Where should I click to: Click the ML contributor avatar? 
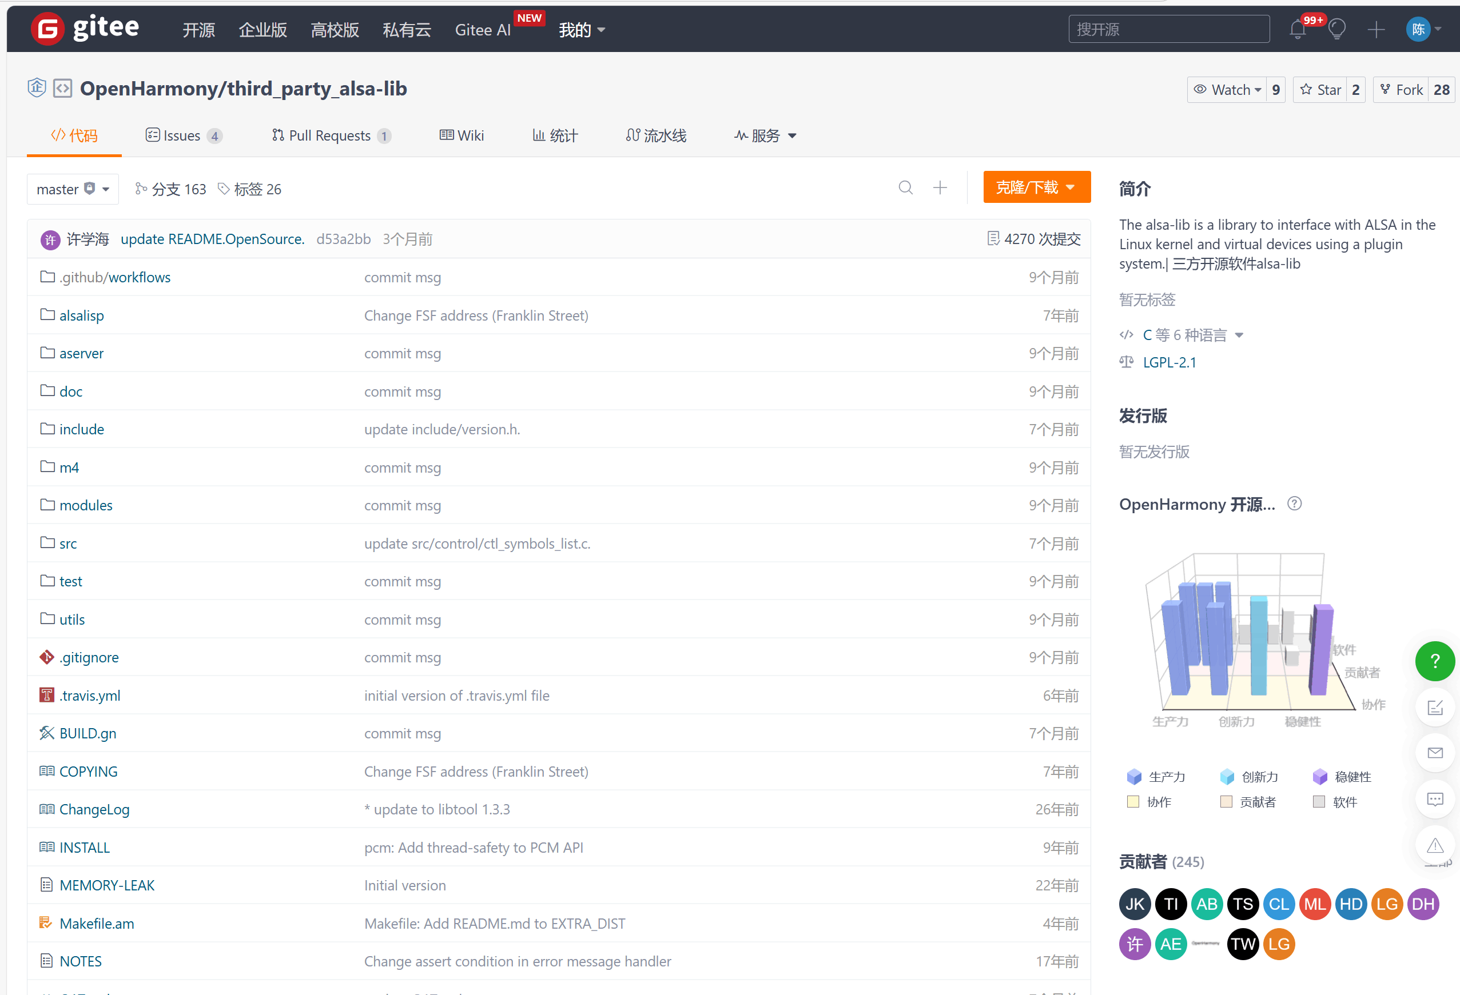pyautogui.click(x=1315, y=904)
